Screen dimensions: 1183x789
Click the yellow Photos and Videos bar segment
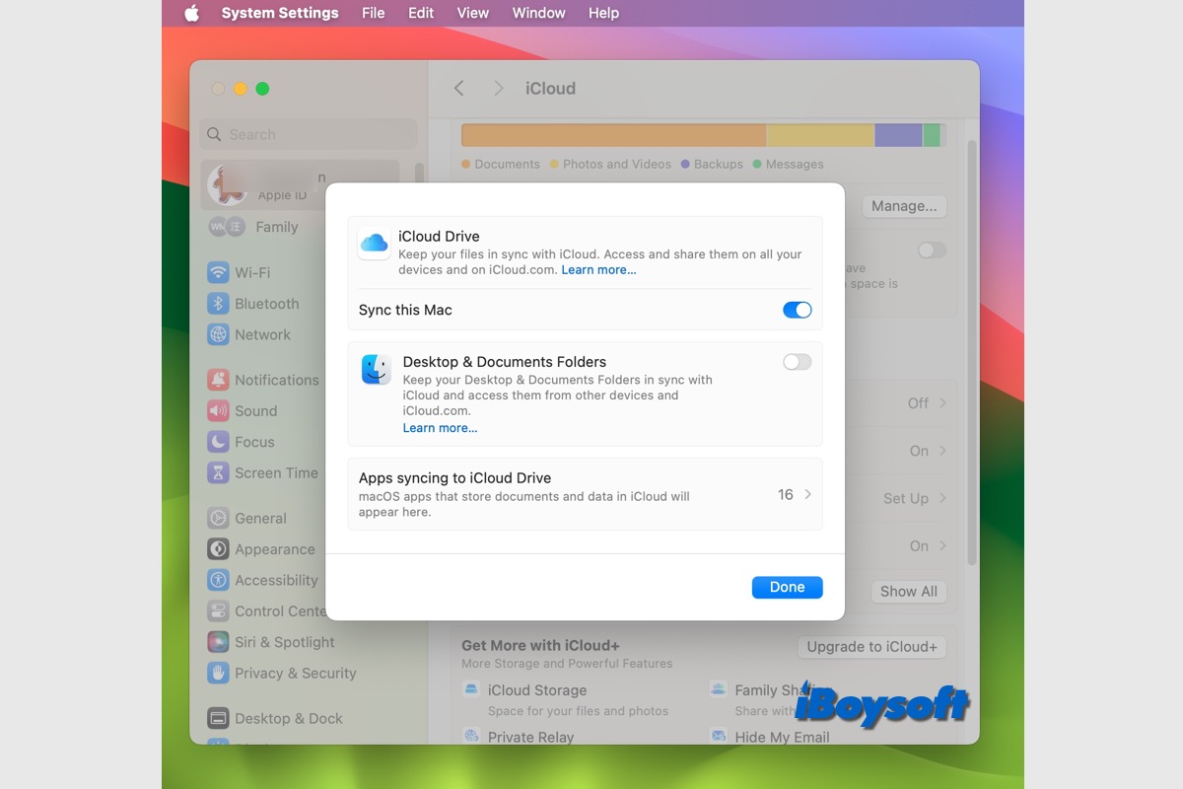(x=820, y=135)
